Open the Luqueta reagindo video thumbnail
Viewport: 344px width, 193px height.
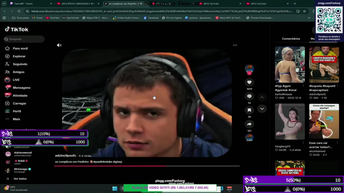pos(324,65)
